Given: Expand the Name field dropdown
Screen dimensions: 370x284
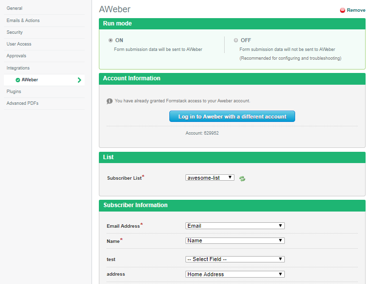Looking at the screenshot, I should 235,240.
